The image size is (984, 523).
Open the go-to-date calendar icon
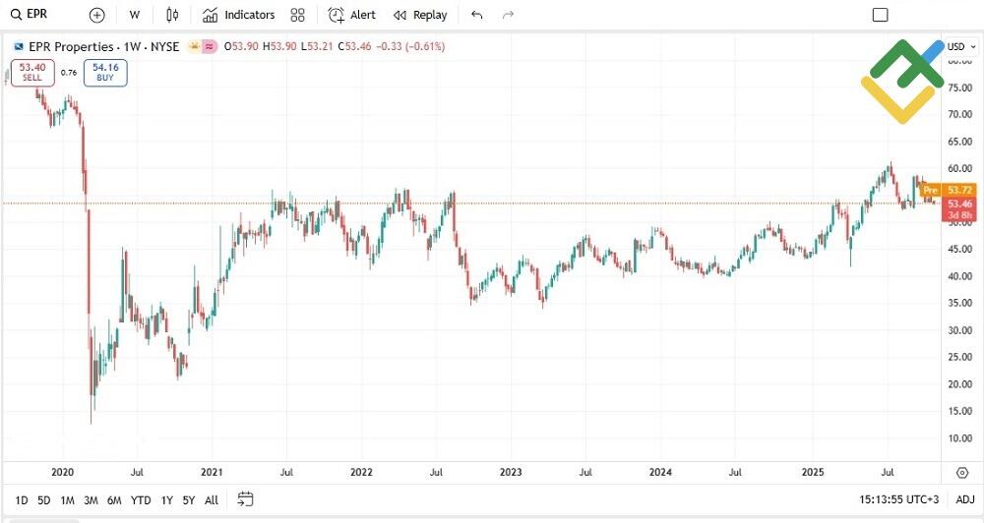tap(246, 499)
